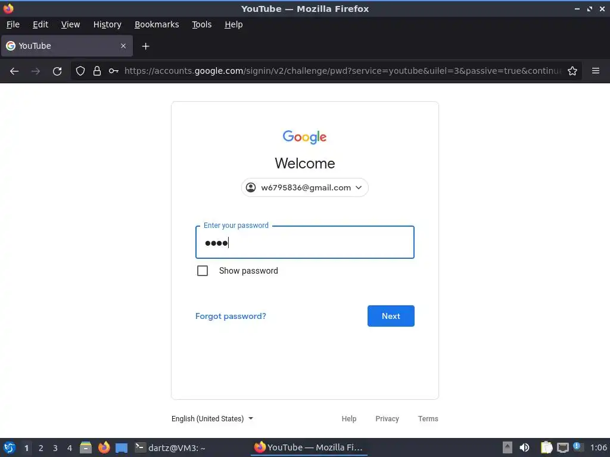Click the network status tray icon

[562, 447]
